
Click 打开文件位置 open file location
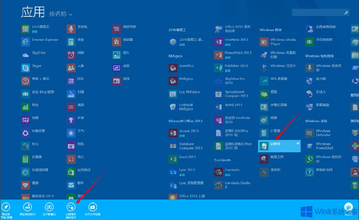pyautogui.click(x=93, y=210)
